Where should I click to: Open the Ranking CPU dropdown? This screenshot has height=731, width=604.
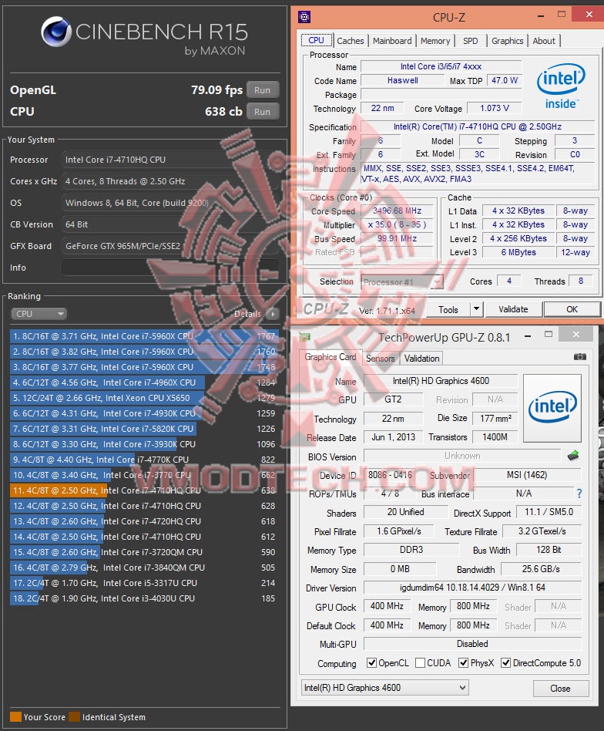pos(39,314)
